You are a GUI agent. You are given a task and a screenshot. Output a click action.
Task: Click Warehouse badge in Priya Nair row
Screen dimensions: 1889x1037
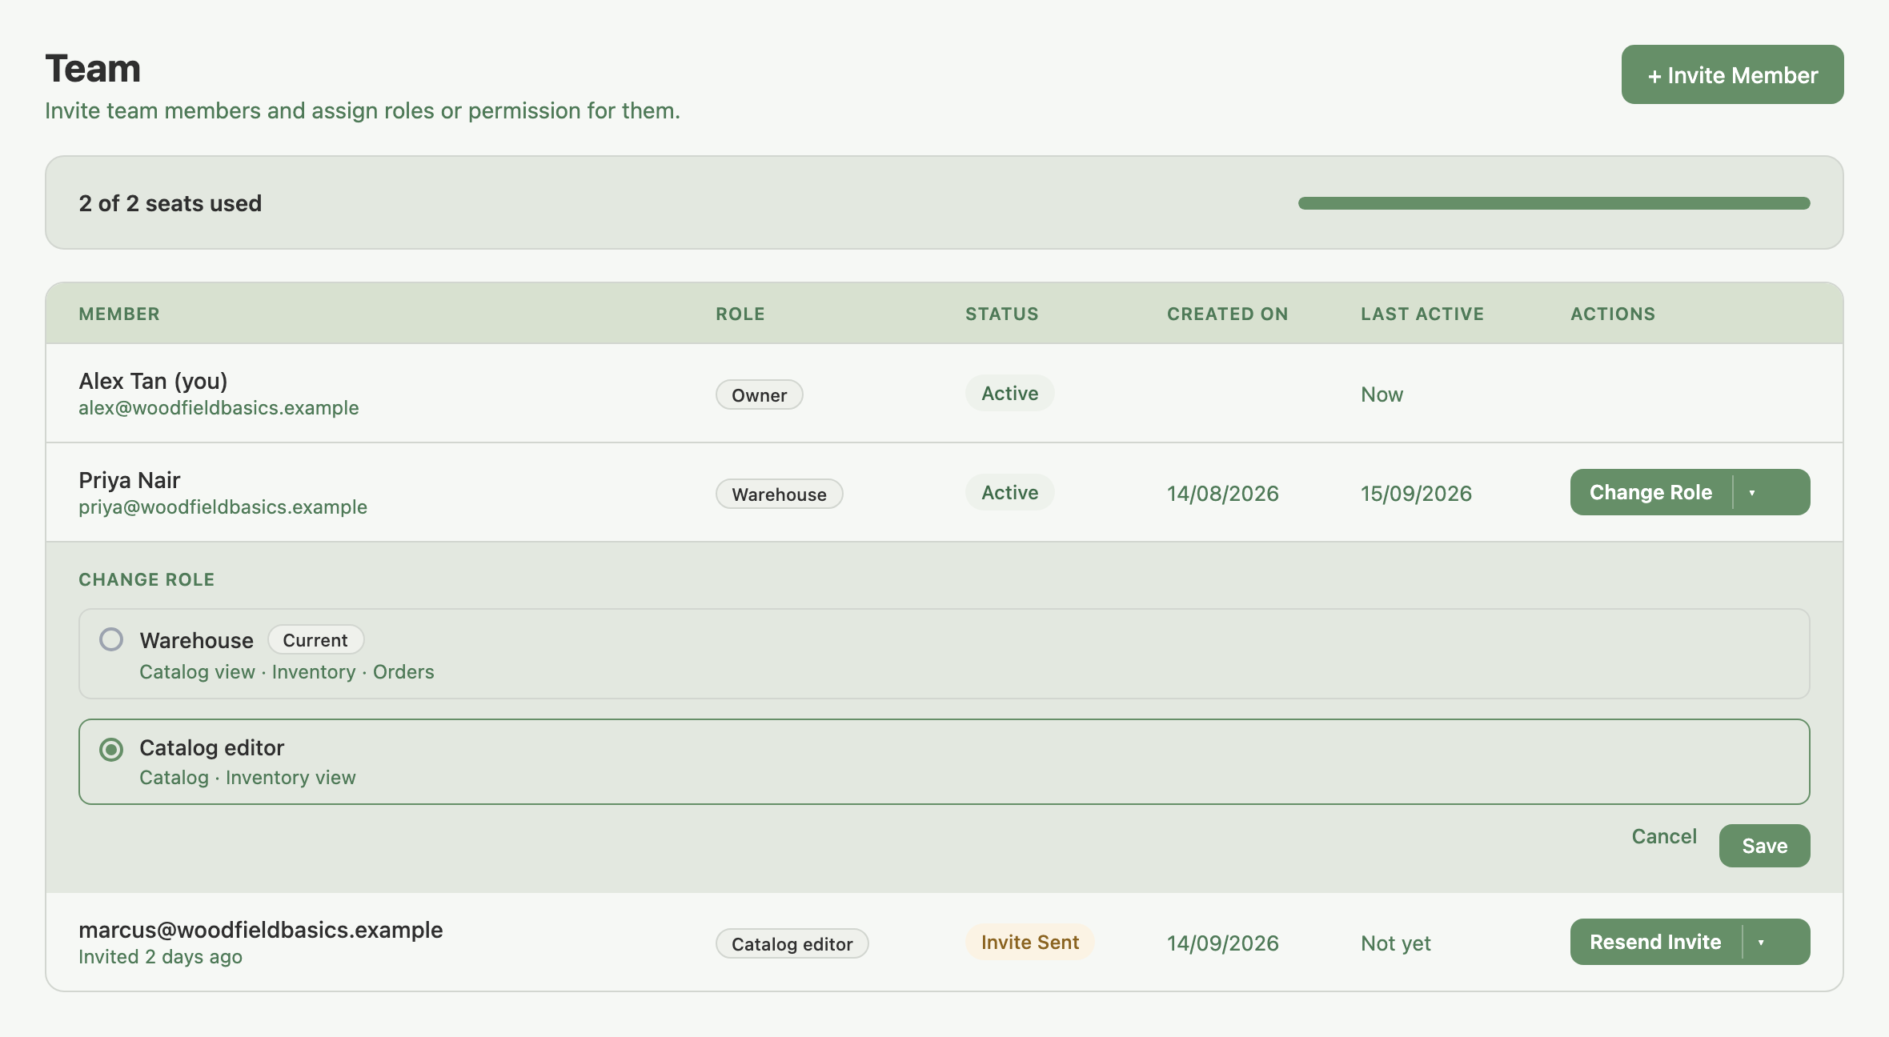pyautogui.click(x=779, y=494)
